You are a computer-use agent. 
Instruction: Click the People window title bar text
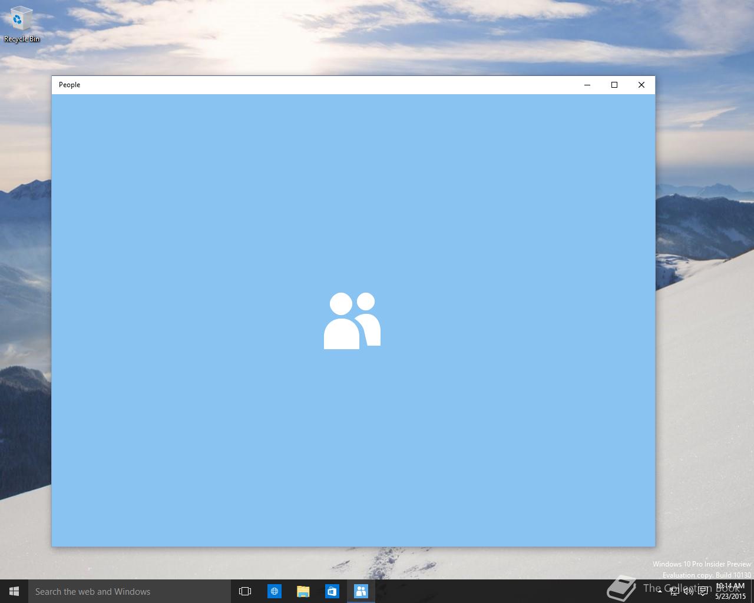pos(70,85)
